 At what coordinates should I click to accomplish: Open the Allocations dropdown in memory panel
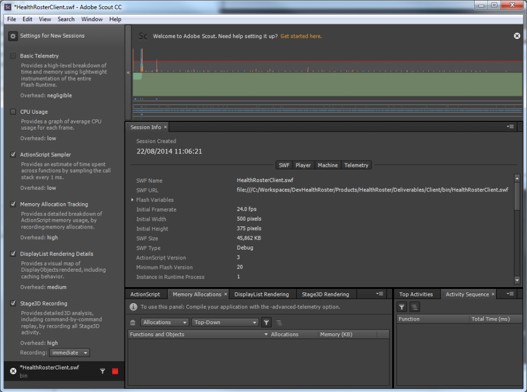[x=165, y=323]
